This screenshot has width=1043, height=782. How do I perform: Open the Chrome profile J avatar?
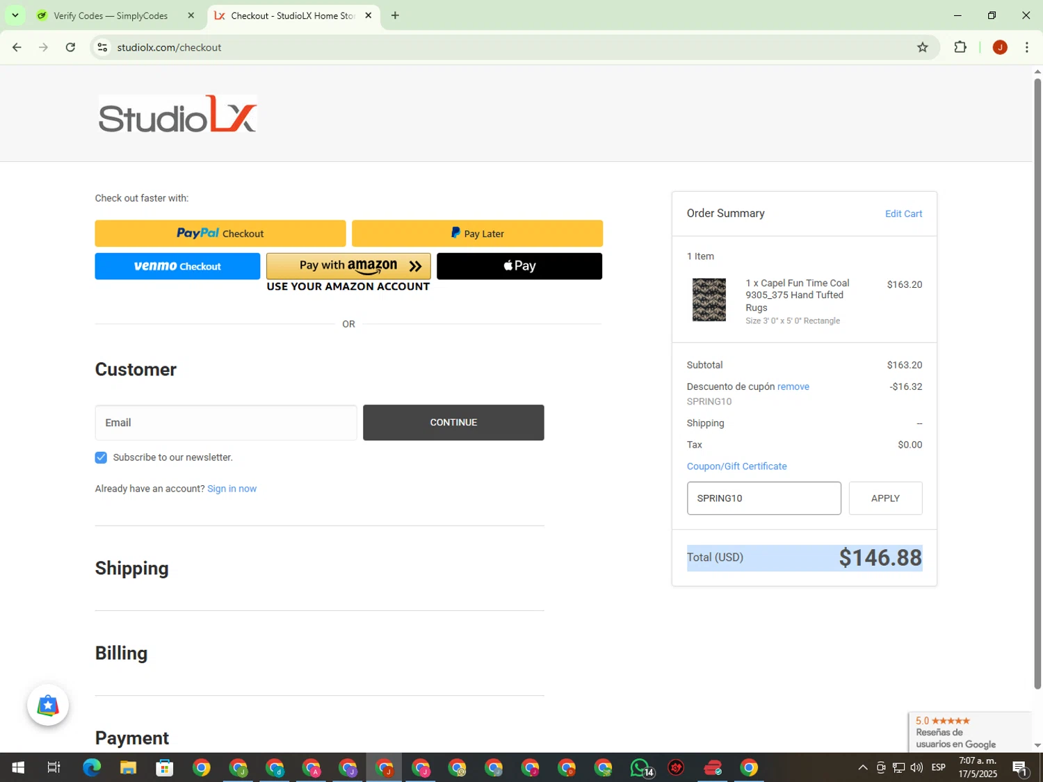[x=1000, y=47]
